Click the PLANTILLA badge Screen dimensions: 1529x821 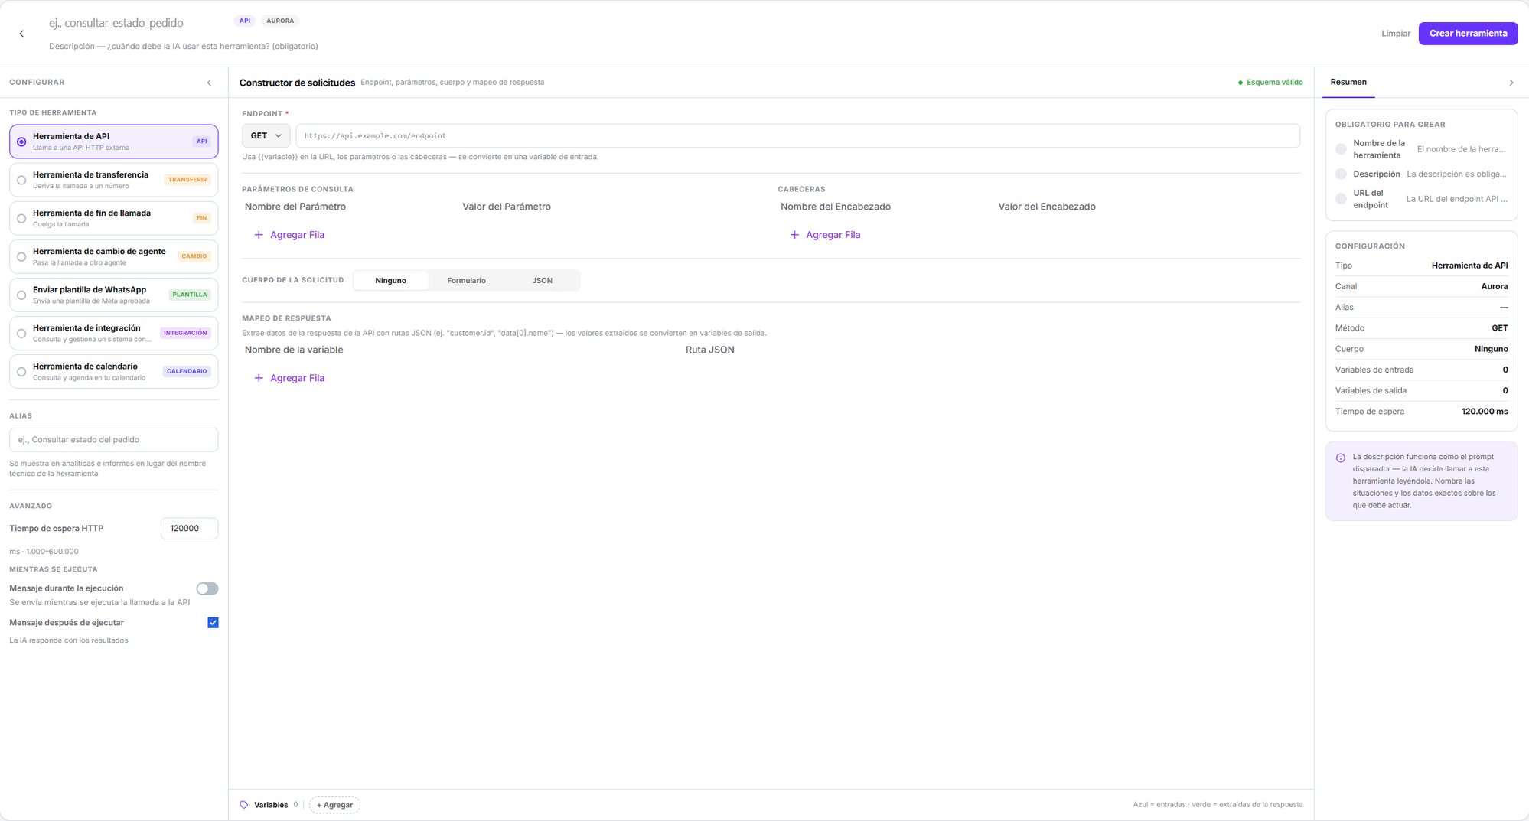(190, 295)
